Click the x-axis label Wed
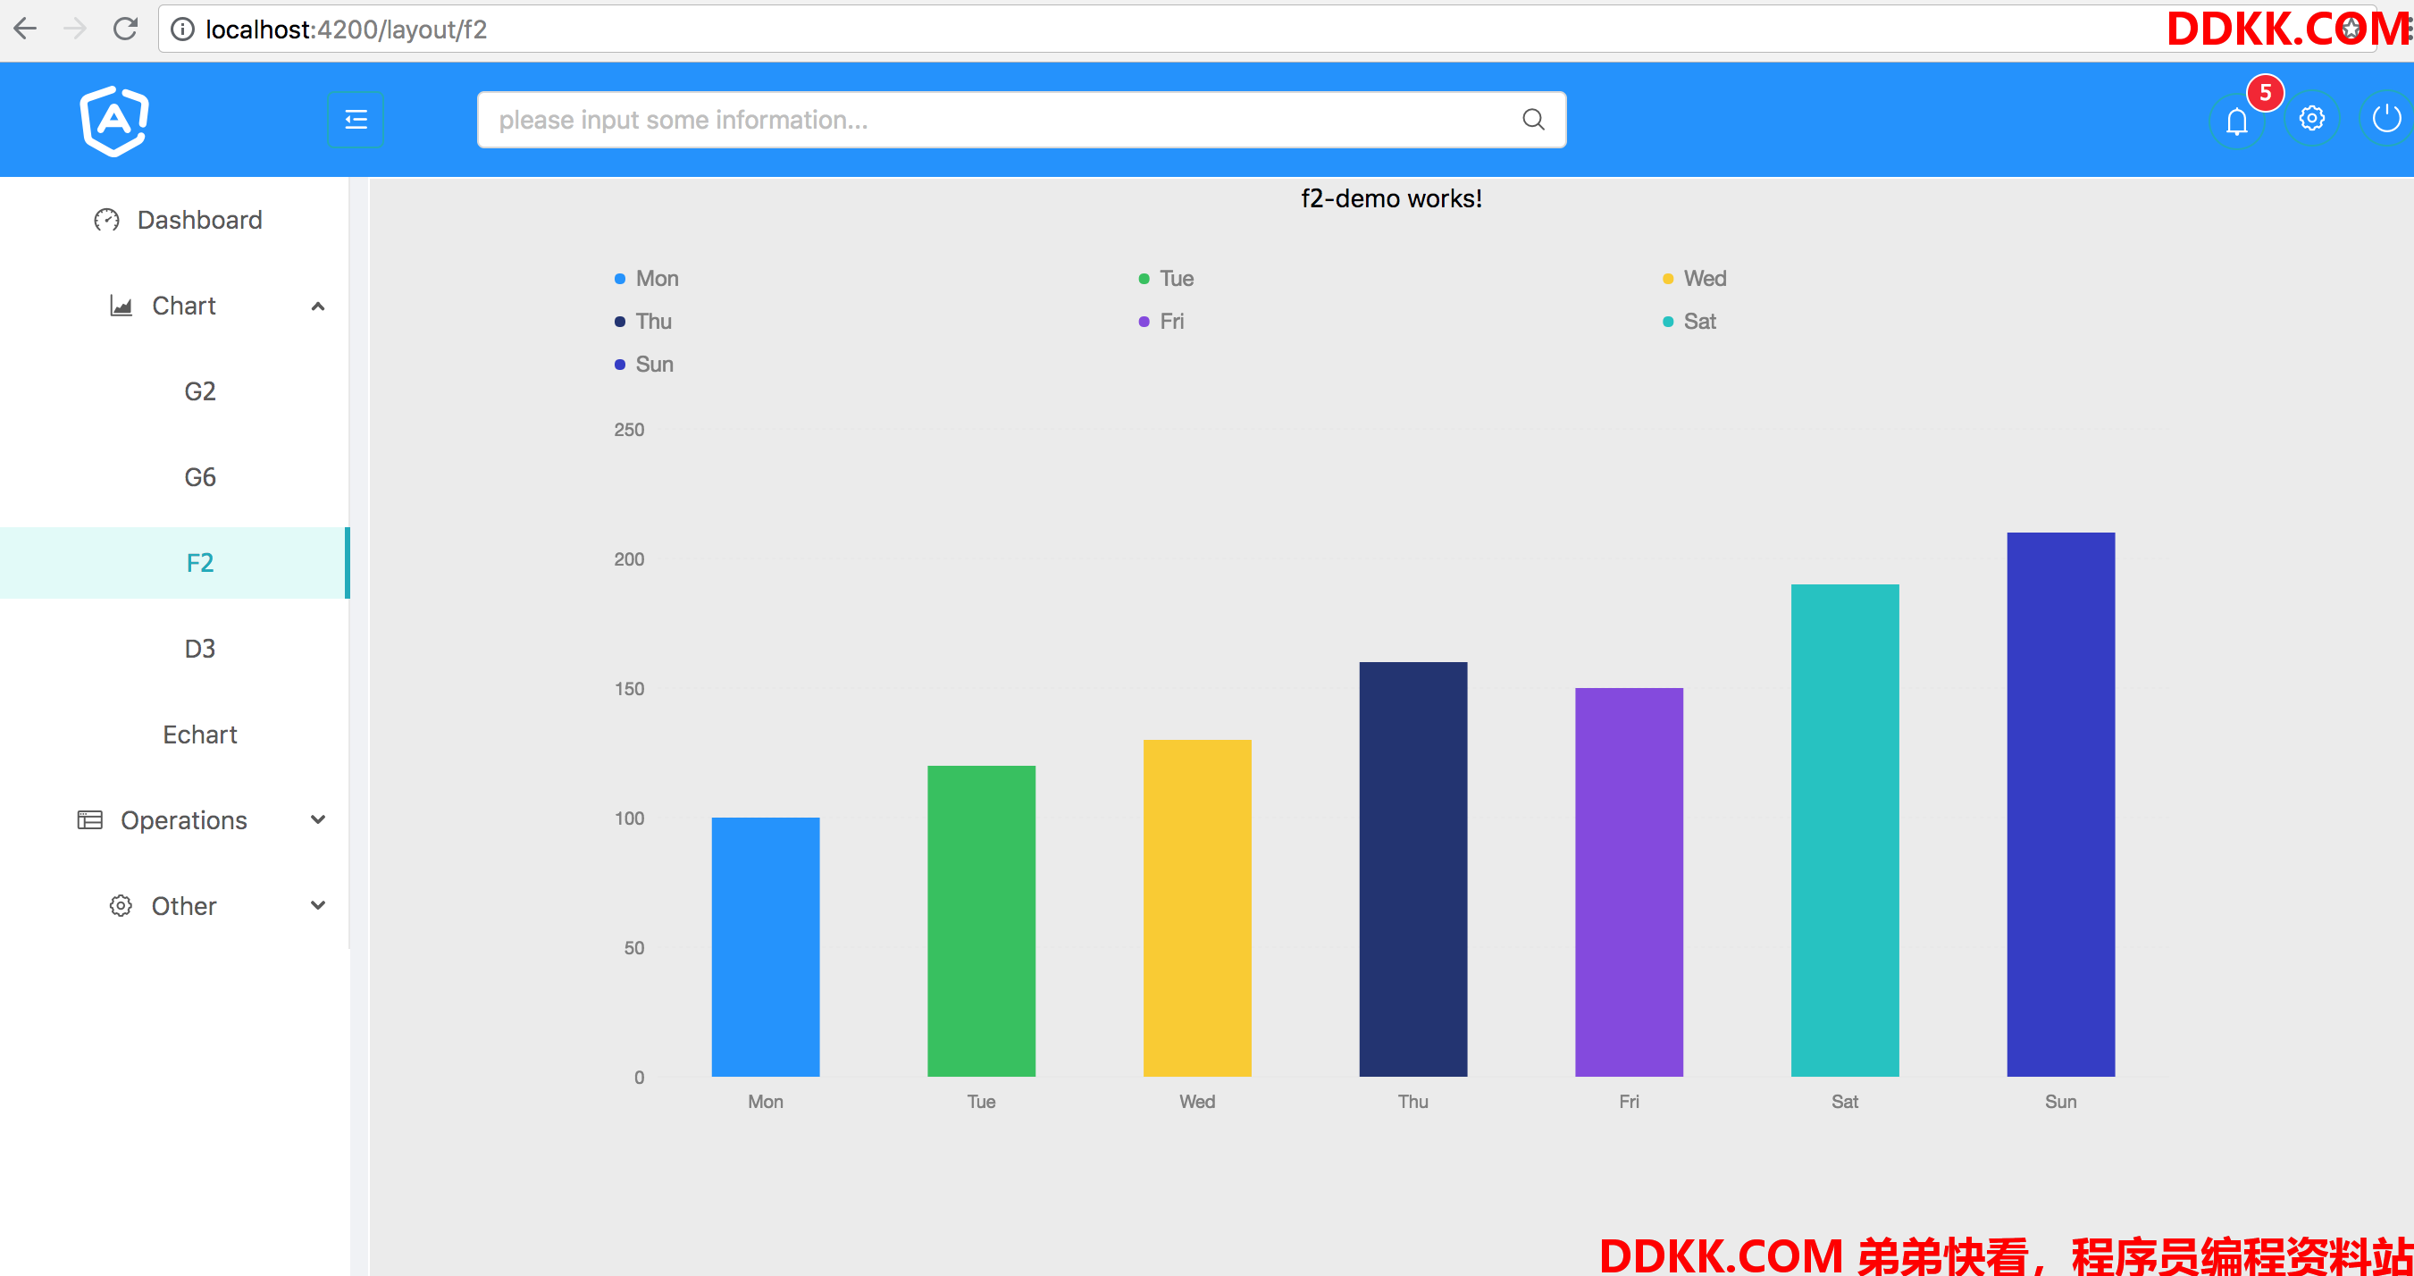Viewport: 2414px width, 1276px height. (1198, 1102)
